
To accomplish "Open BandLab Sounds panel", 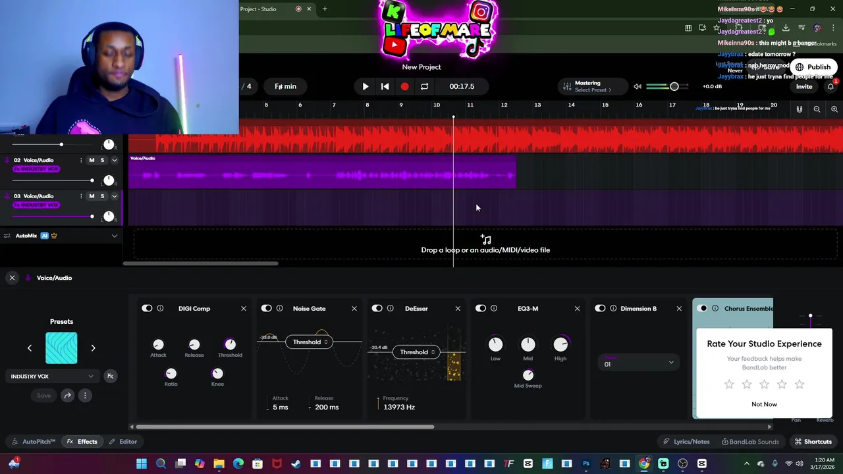I will [750, 442].
